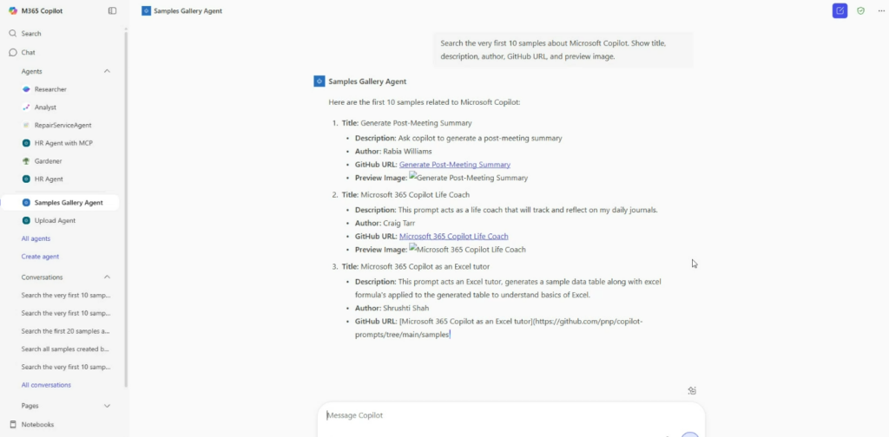Expand the Pages section
Screen dimensions: 889x437
107,406
